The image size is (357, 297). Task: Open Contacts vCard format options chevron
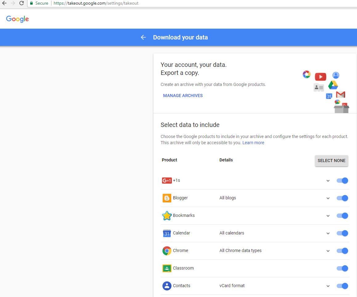tap(328, 286)
